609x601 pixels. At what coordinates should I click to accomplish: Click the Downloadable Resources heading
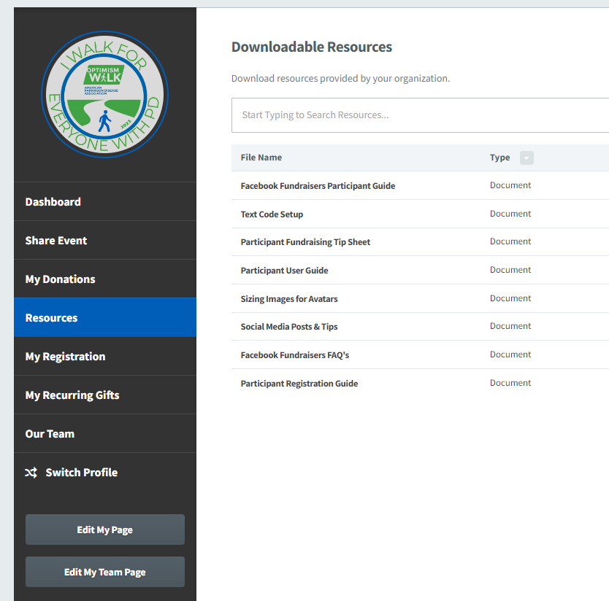[x=312, y=47]
